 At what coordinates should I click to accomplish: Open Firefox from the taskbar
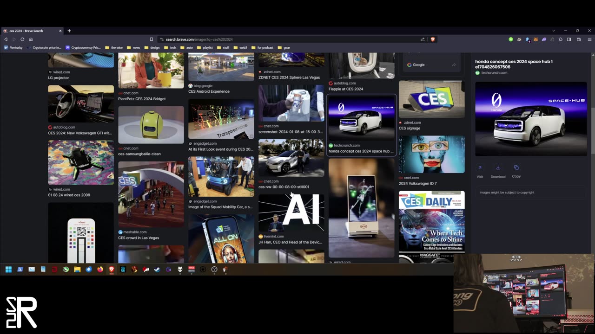tap(100, 270)
